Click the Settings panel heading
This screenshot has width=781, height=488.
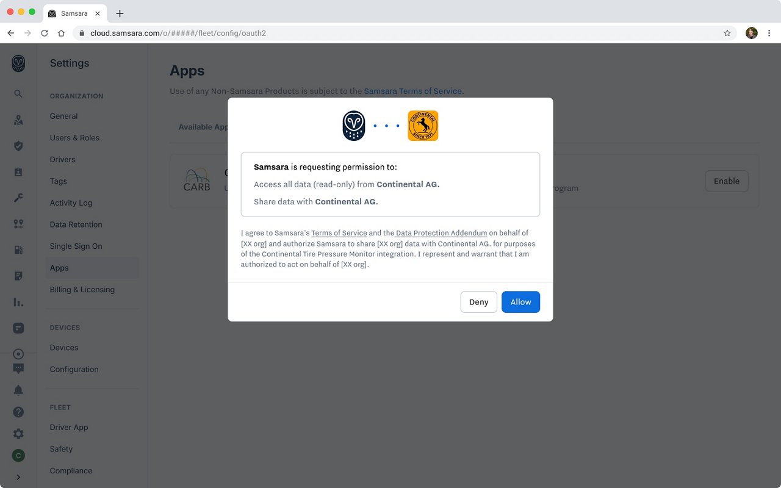(70, 63)
